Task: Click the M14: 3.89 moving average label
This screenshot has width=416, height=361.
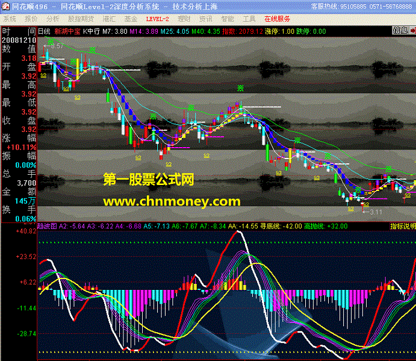Action: coord(144,31)
